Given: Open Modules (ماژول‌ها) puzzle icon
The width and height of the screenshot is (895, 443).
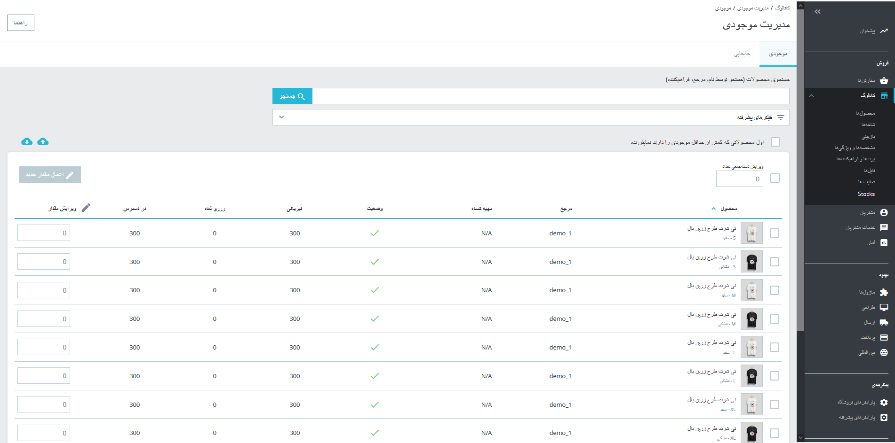Looking at the screenshot, I should tap(884, 292).
